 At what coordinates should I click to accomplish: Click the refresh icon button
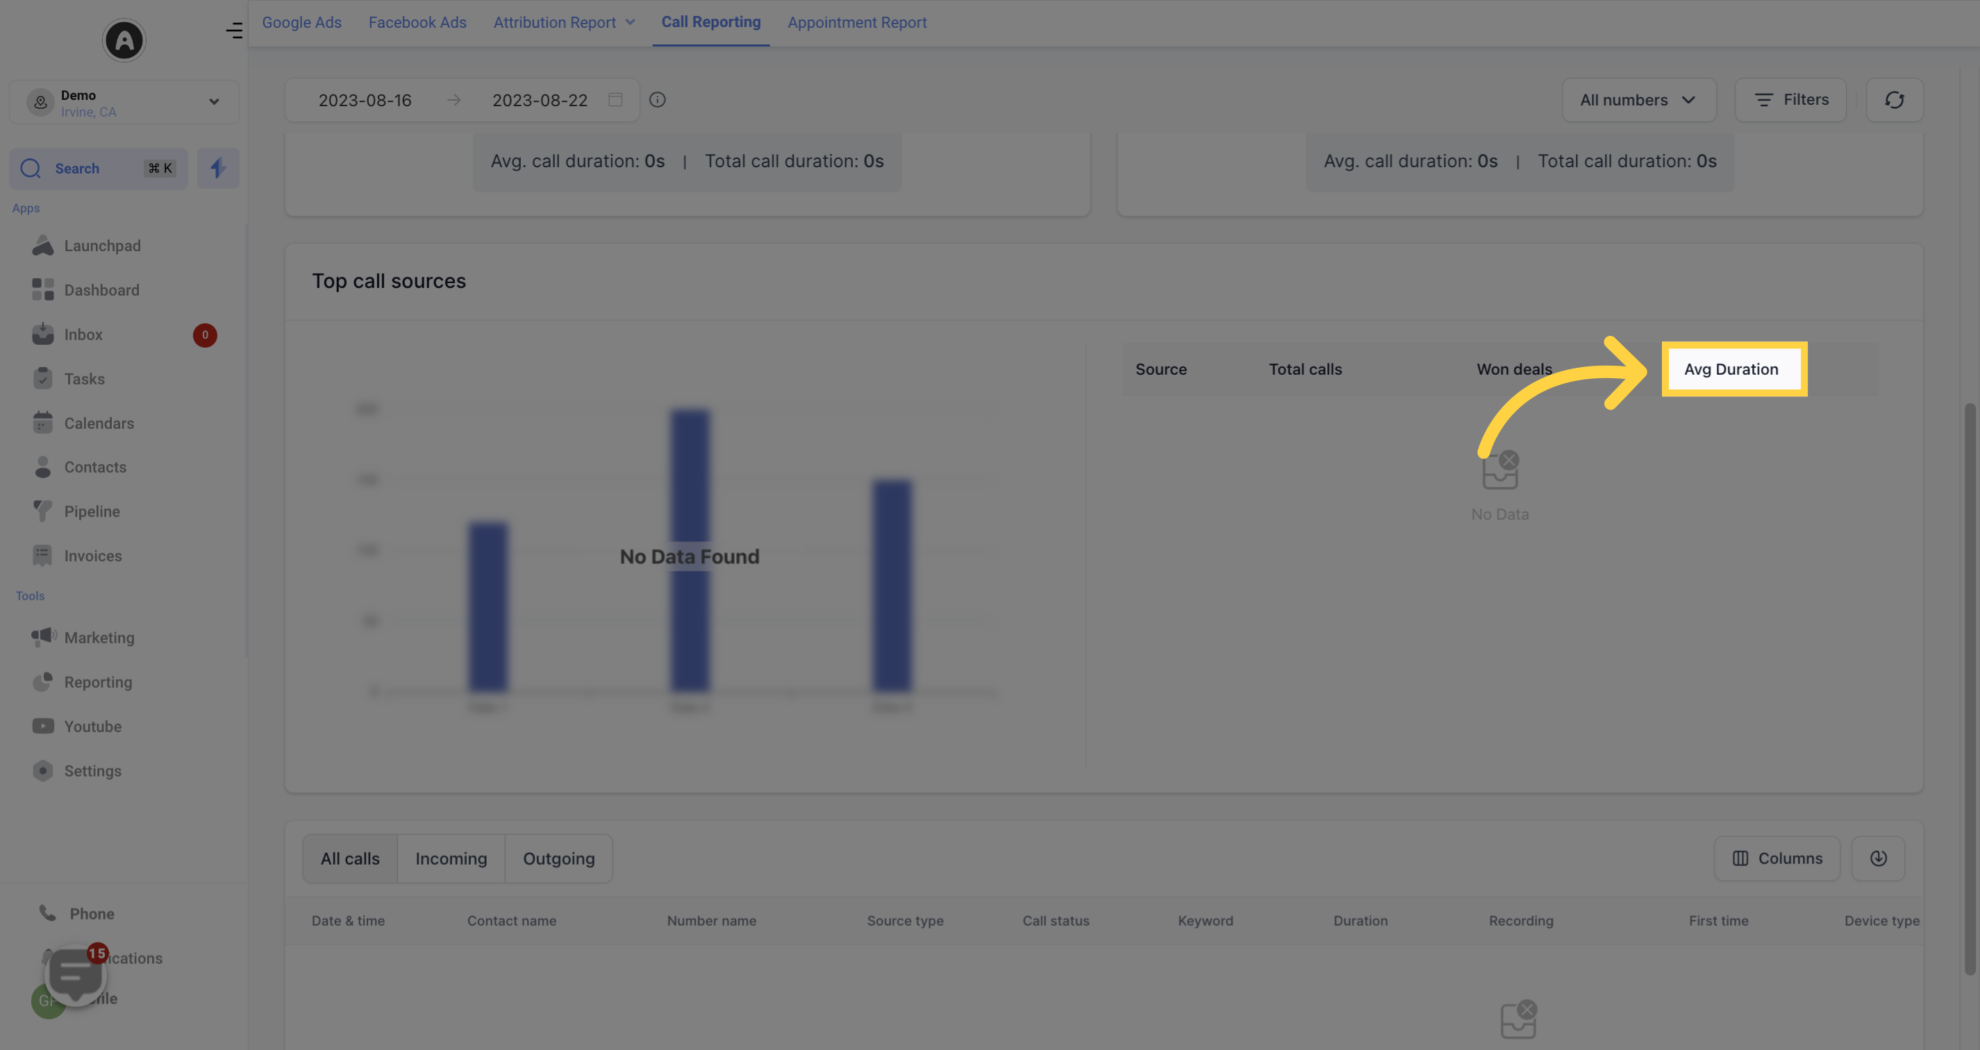pyautogui.click(x=1894, y=99)
